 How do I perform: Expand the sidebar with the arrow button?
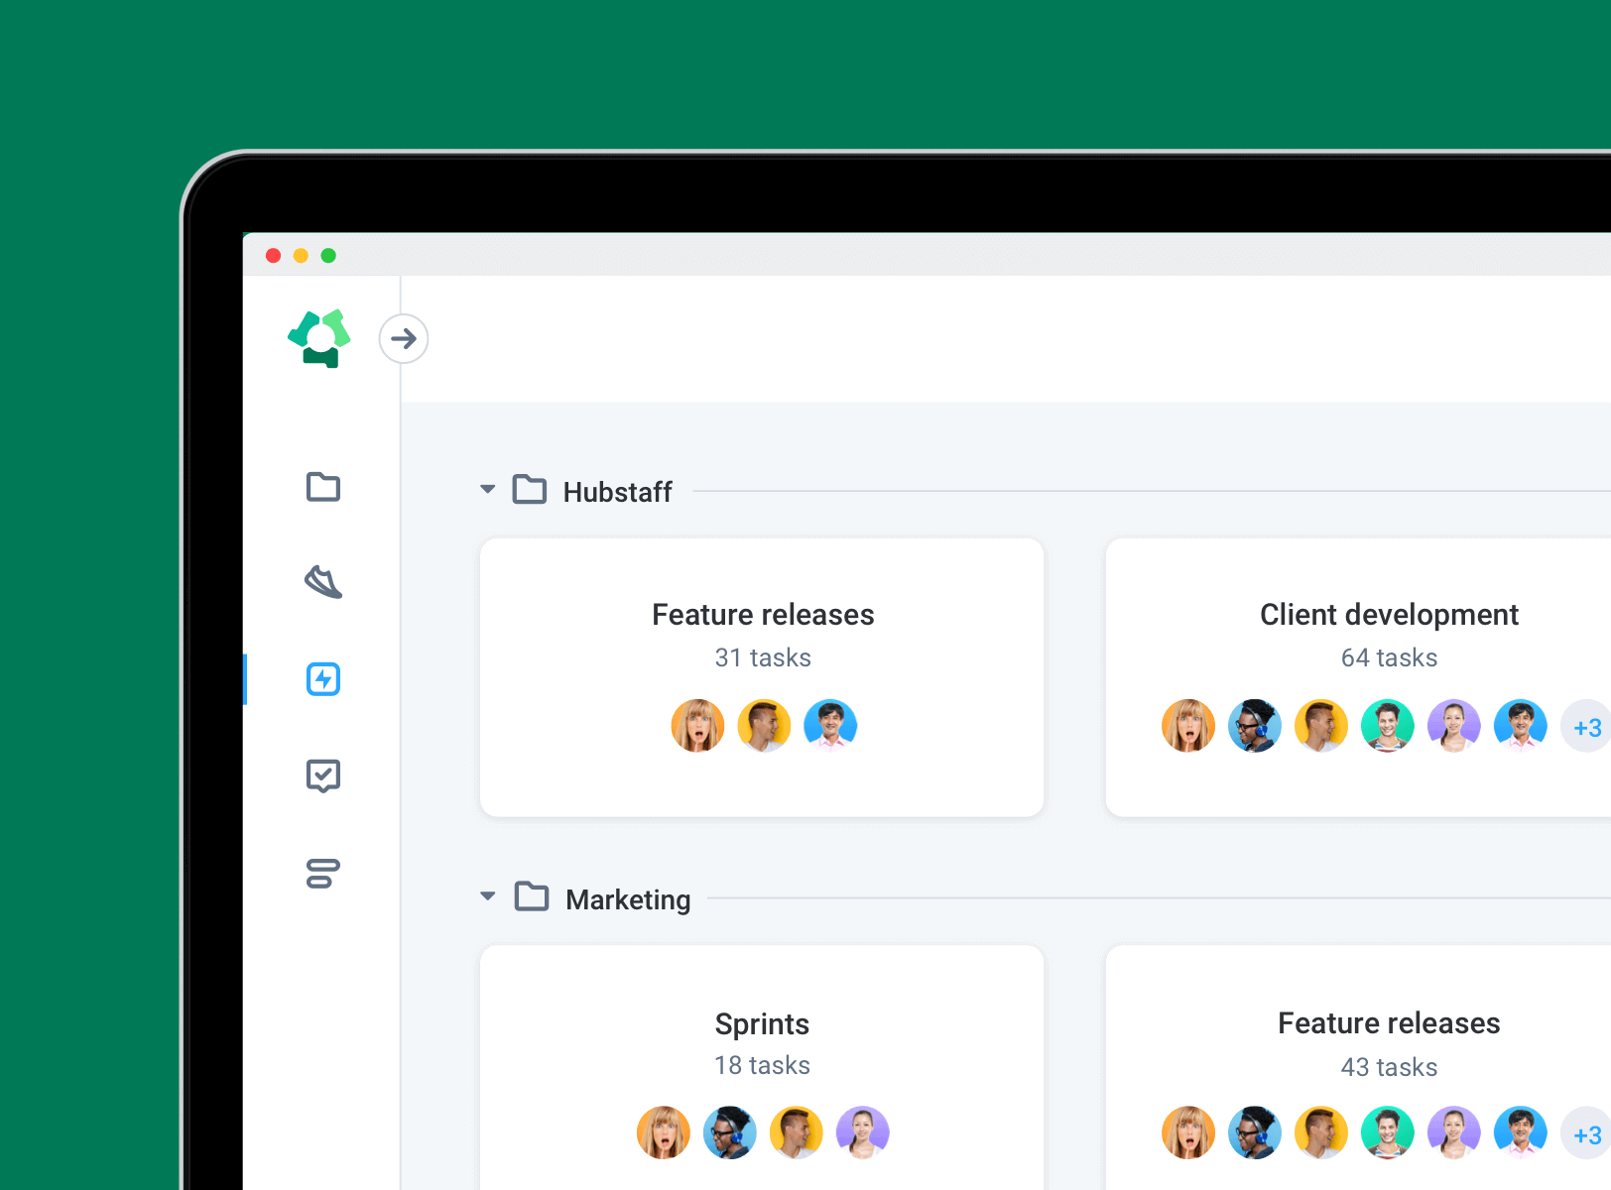(x=403, y=338)
